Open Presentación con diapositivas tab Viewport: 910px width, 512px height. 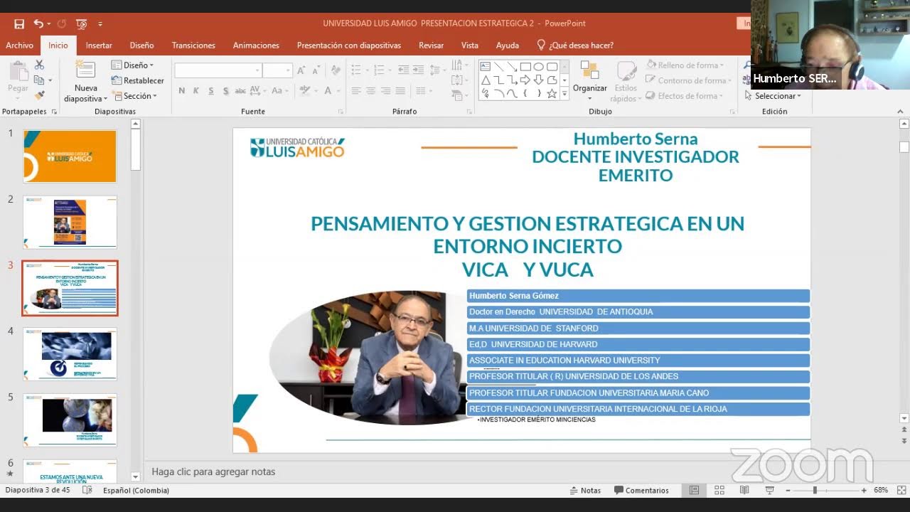tap(349, 45)
